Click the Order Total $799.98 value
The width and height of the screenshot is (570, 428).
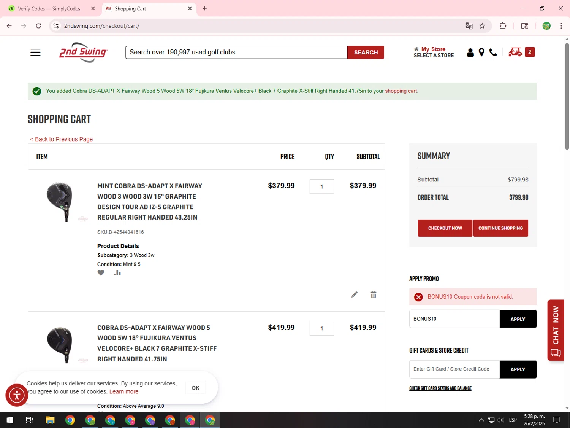(519, 197)
